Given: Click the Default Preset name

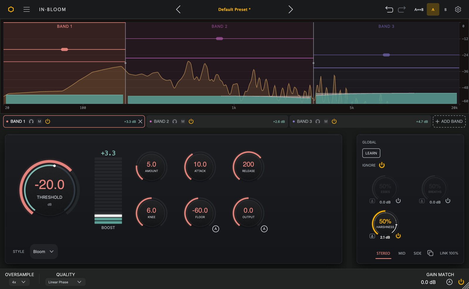Looking at the screenshot, I should (x=234, y=9).
